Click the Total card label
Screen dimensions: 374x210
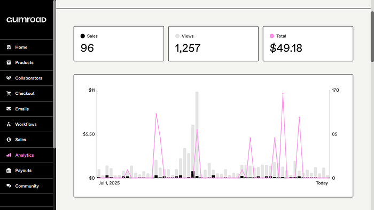pyautogui.click(x=281, y=36)
